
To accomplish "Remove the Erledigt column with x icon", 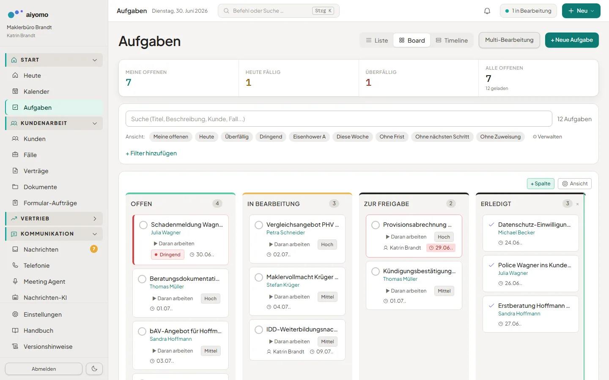I will tap(577, 204).
